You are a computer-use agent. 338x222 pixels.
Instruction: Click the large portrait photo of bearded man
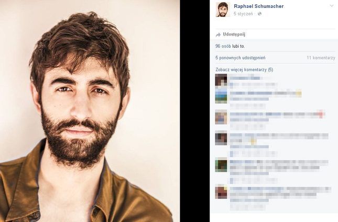[x=90, y=111]
